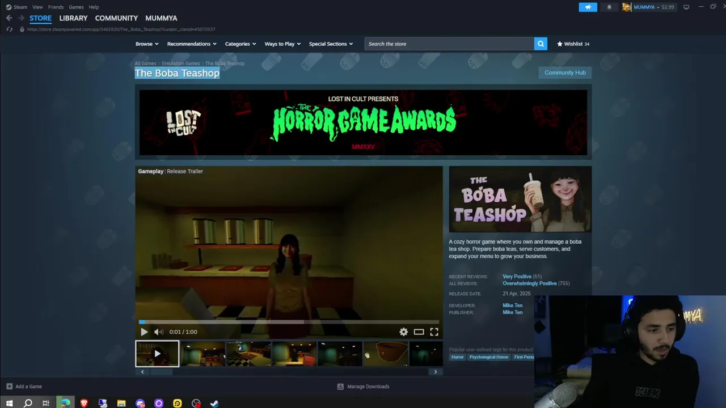The height and width of the screenshot is (408, 726).
Task: Select the Gameplay video tab
Action: click(150, 171)
